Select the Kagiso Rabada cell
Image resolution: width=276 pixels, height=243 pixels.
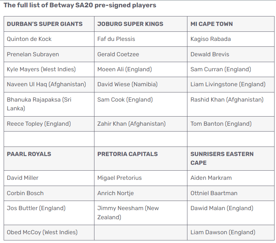click(x=231, y=39)
